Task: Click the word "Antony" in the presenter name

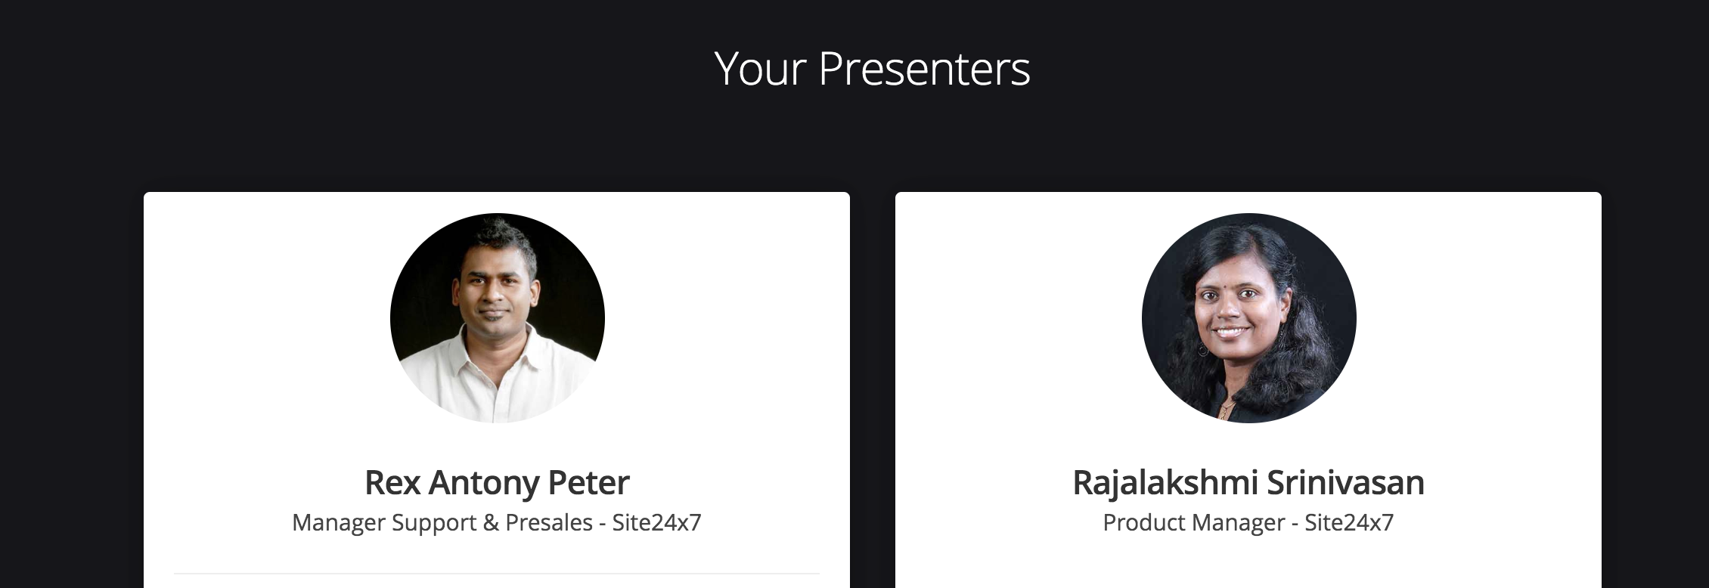Action: [x=484, y=482]
